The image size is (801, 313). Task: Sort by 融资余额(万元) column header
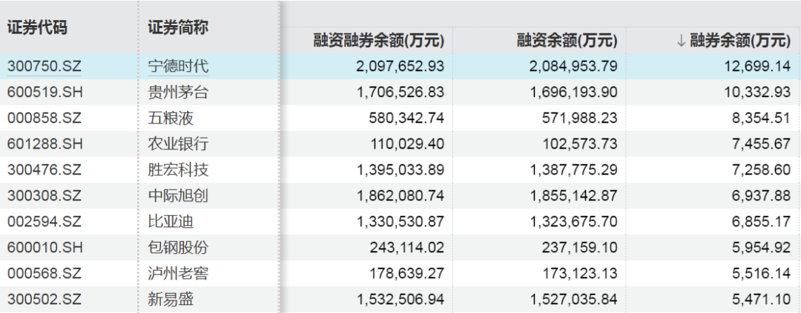click(567, 40)
